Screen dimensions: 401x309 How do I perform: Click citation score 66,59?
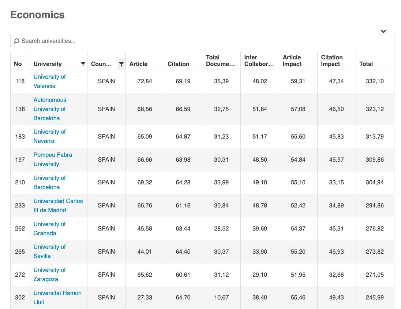[183, 109]
